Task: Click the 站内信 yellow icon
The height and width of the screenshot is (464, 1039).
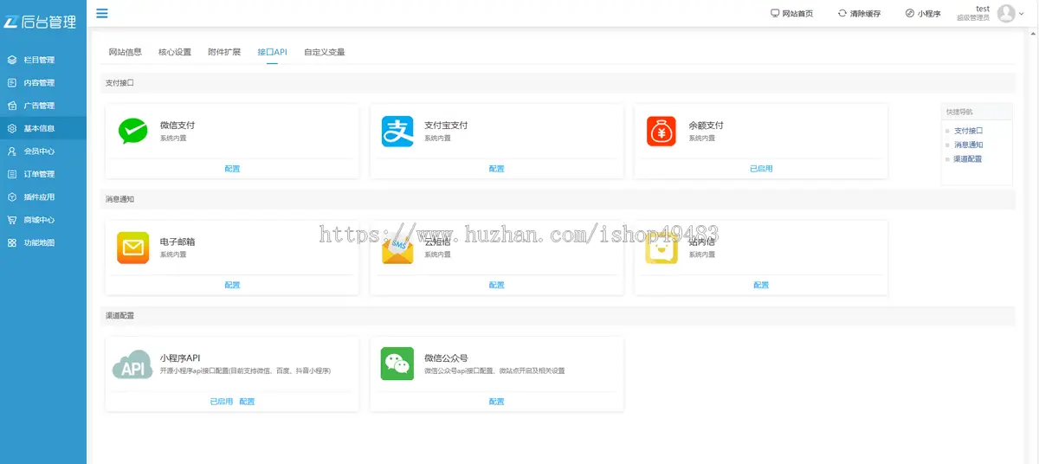Action: 661,248
